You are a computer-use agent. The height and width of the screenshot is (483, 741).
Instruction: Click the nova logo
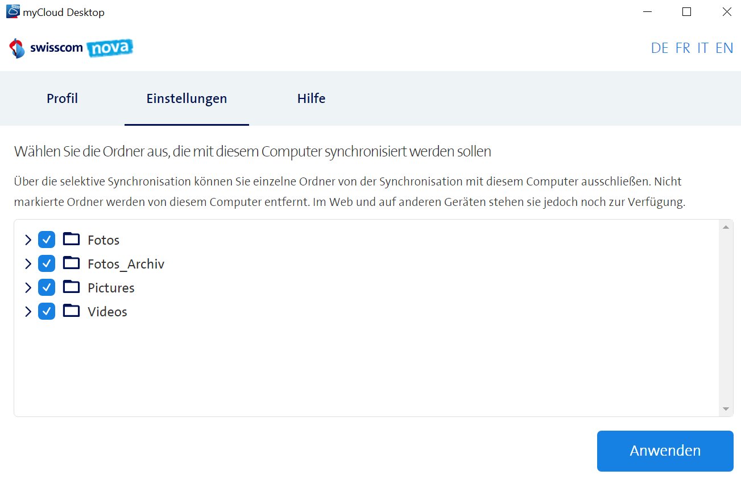tap(109, 48)
